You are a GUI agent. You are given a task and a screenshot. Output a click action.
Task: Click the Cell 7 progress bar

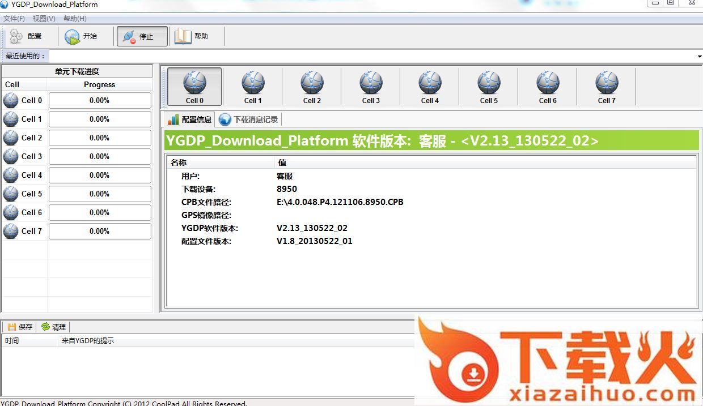click(100, 231)
